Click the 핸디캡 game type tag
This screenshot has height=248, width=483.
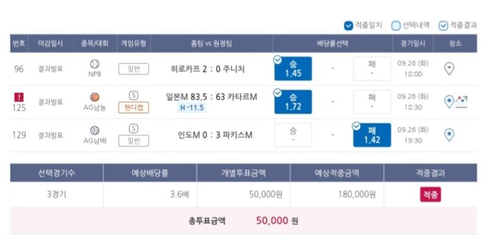[133, 108]
